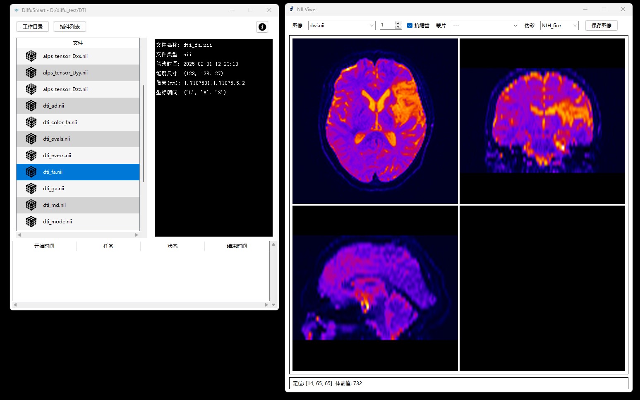
Task: Click the 插件列表 button
Action: coord(70,27)
